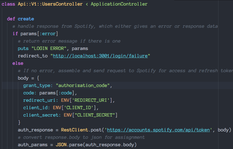Image resolution: width=233 pixels, height=149 pixels.
Task: Open the accounts.spotify.com api token link
Action: tap(158, 130)
